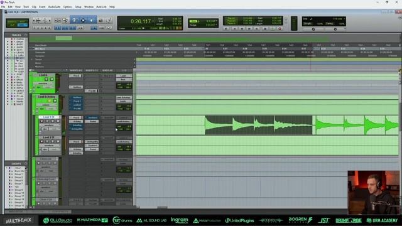Open LEADS track output selector labeled Leads
This screenshot has height=226, width=402.
tap(124, 76)
